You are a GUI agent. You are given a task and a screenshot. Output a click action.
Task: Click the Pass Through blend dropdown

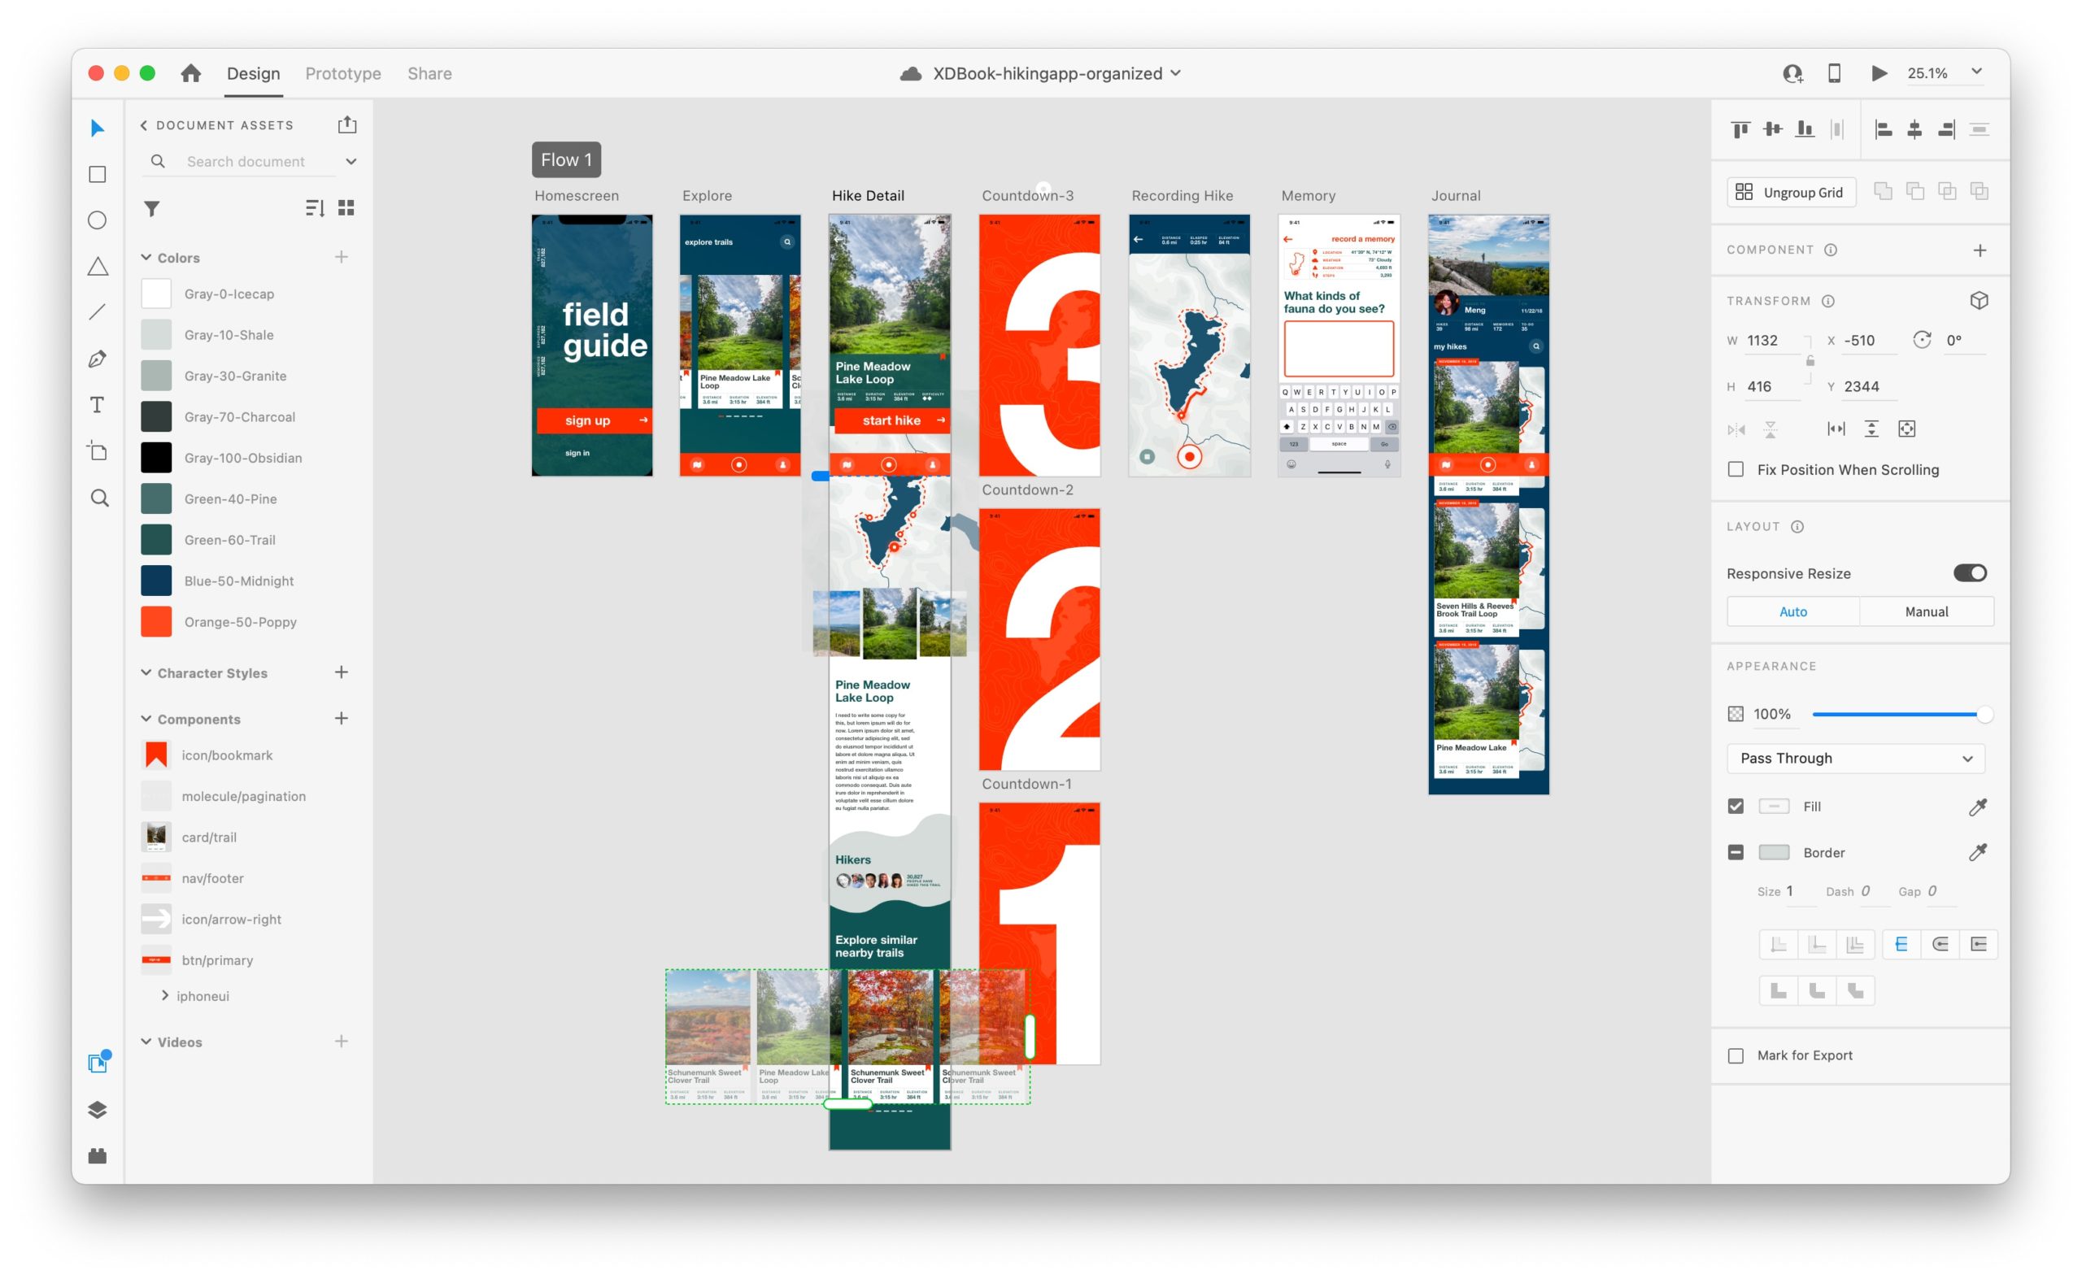click(1856, 759)
